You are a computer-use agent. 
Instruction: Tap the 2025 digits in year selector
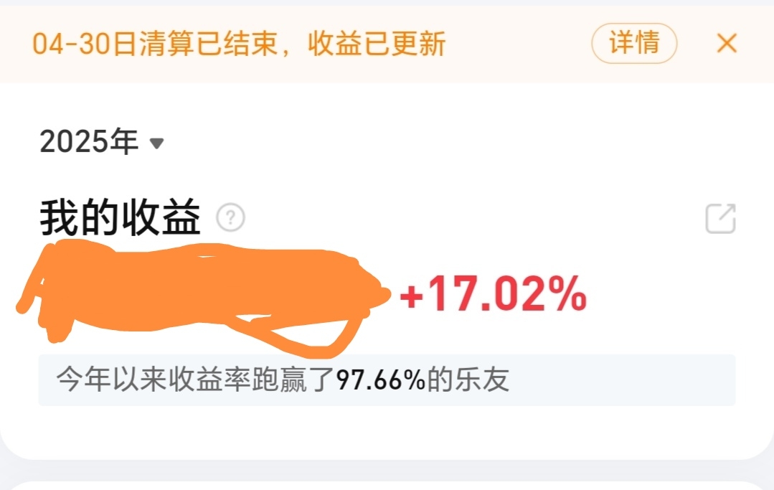74,142
